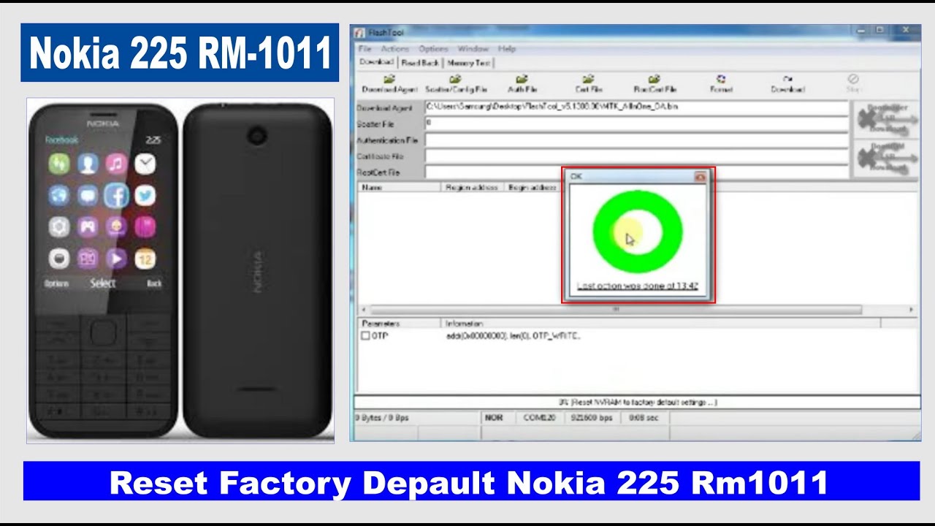This screenshot has height=526, width=935.
Task: Click the horizontal scrollbar right arrow
Action: [911, 310]
